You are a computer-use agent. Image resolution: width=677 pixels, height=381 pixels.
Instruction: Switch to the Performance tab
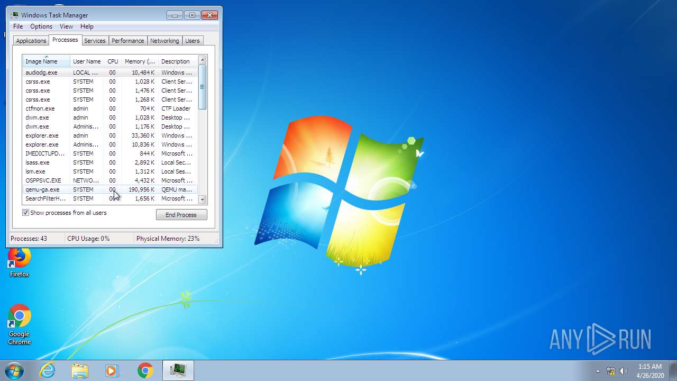(127, 41)
